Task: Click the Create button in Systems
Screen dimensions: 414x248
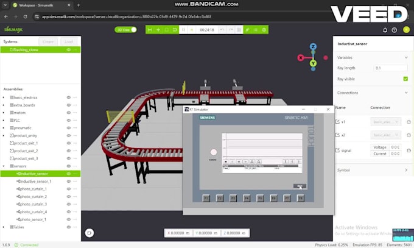Action: point(48,41)
